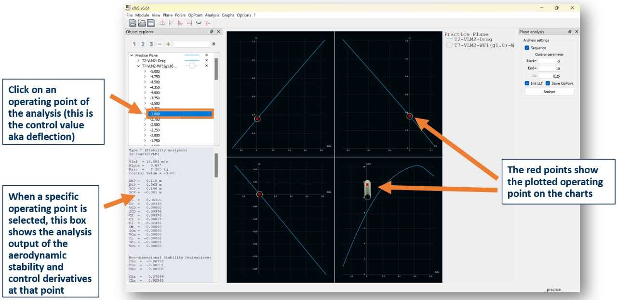Screen dimensions: 617x300
Task: Open the OpPoint menu
Action: point(195,15)
